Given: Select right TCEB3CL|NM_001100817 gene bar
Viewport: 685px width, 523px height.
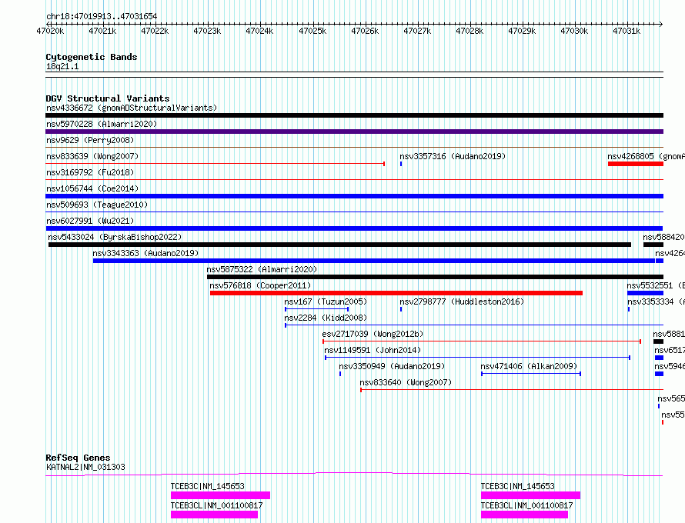Looking at the screenshot, I should pyautogui.click(x=524, y=515).
